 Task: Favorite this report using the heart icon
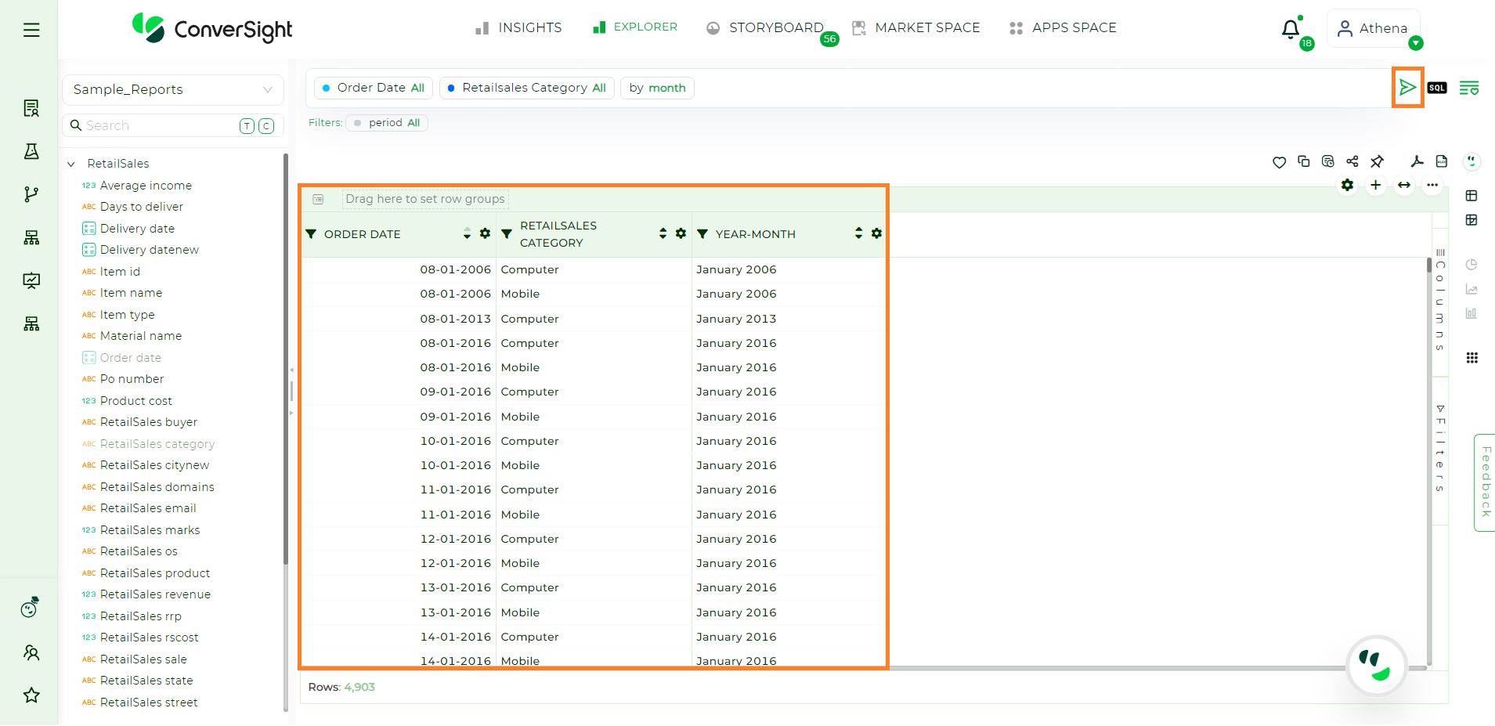click(1279, 162)
